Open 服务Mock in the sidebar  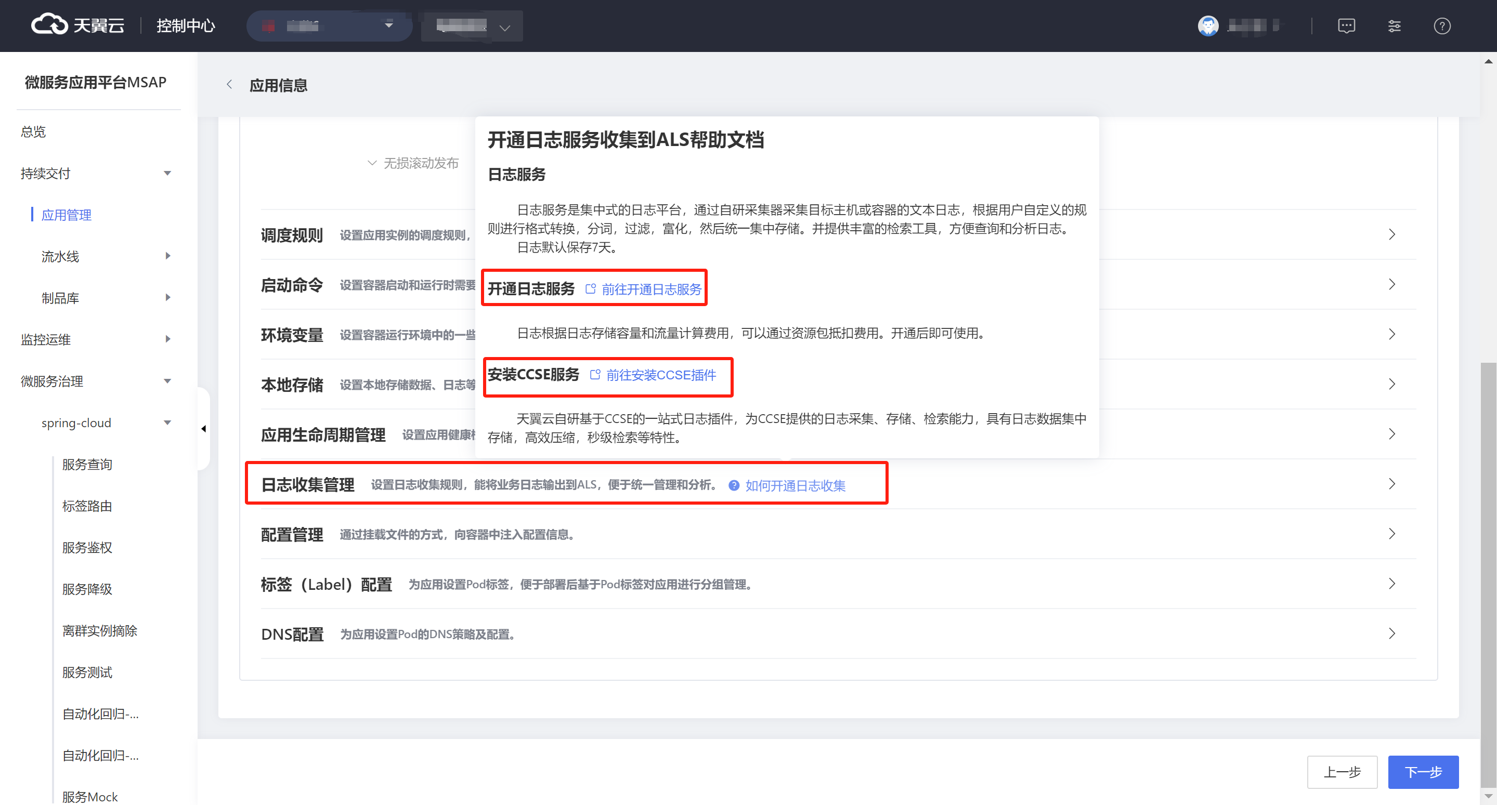(x=90, y=796)
